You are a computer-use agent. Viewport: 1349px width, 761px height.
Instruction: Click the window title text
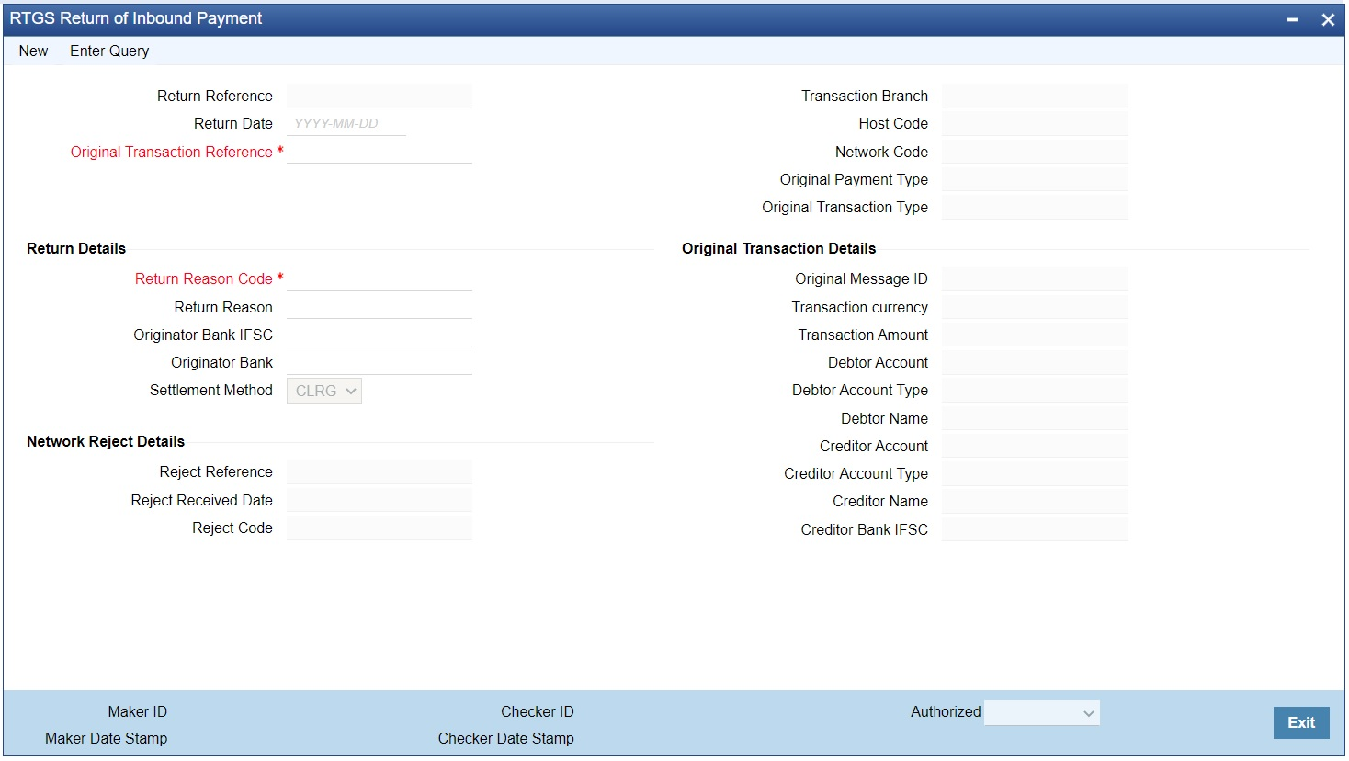(x=136, y=18)
